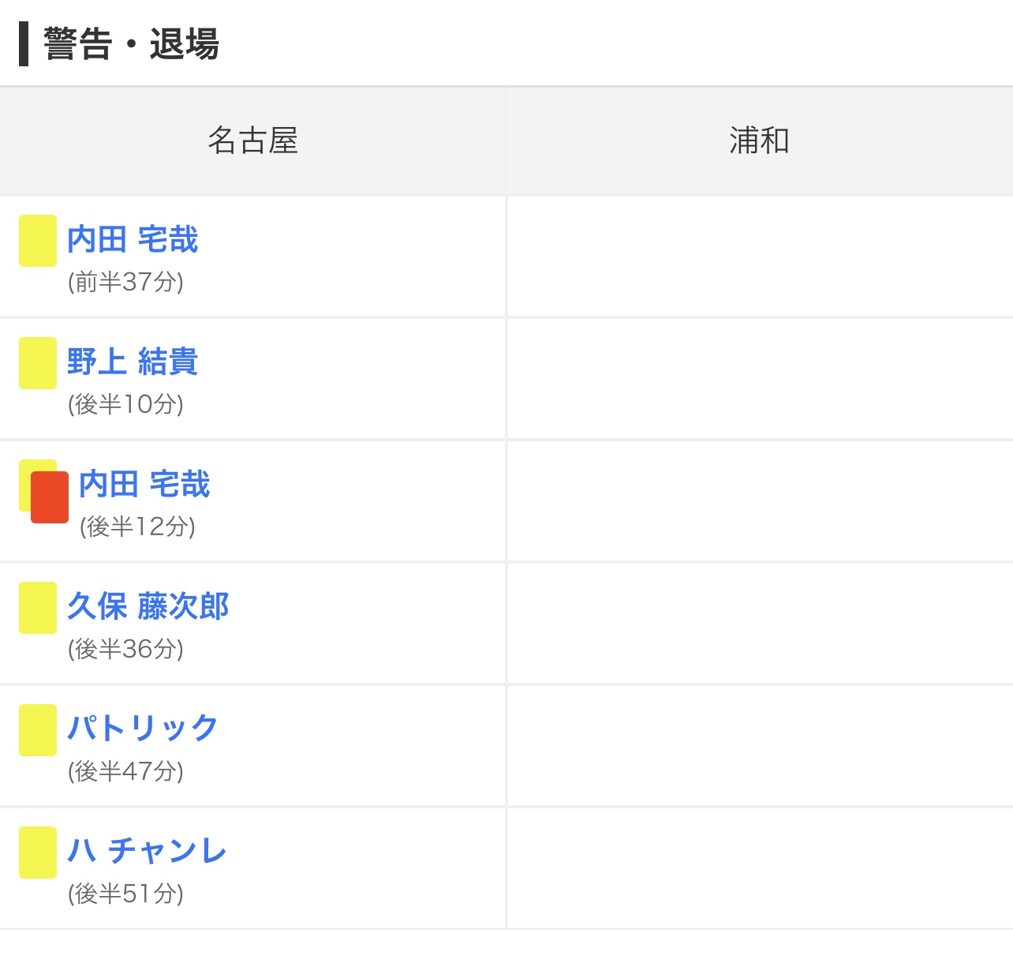Click yellow card icon beside 久保 藤次郎

coord(38,608)
